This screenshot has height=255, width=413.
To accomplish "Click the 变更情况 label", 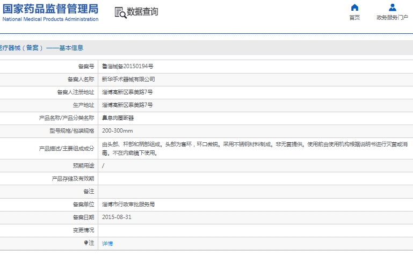I will pyautogui.click(x=83, y=230).
